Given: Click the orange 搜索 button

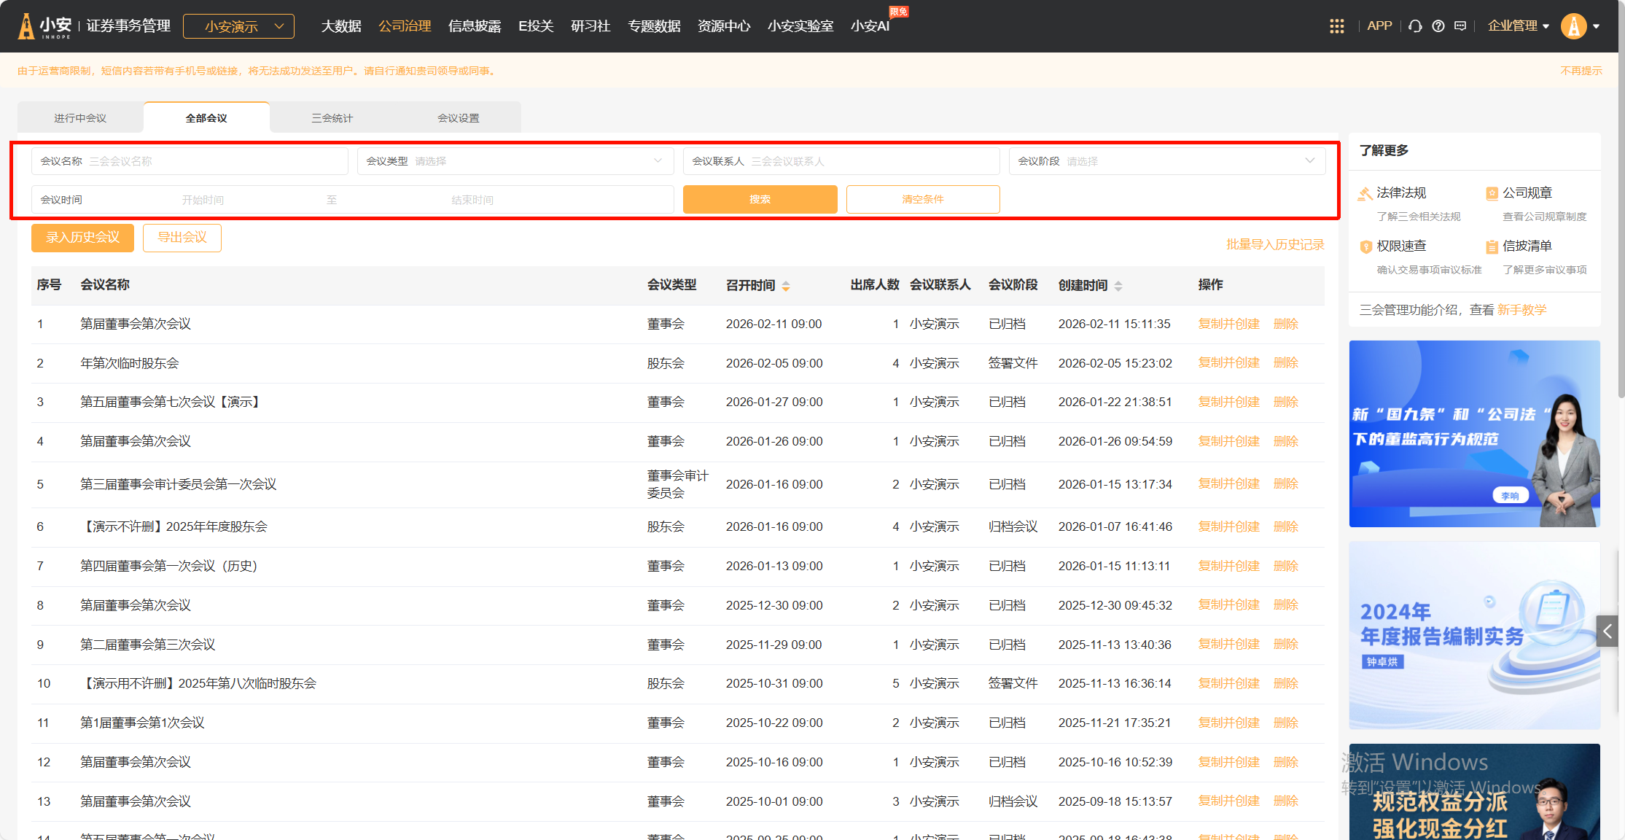Looking at the screenshot, I should 760,199.
